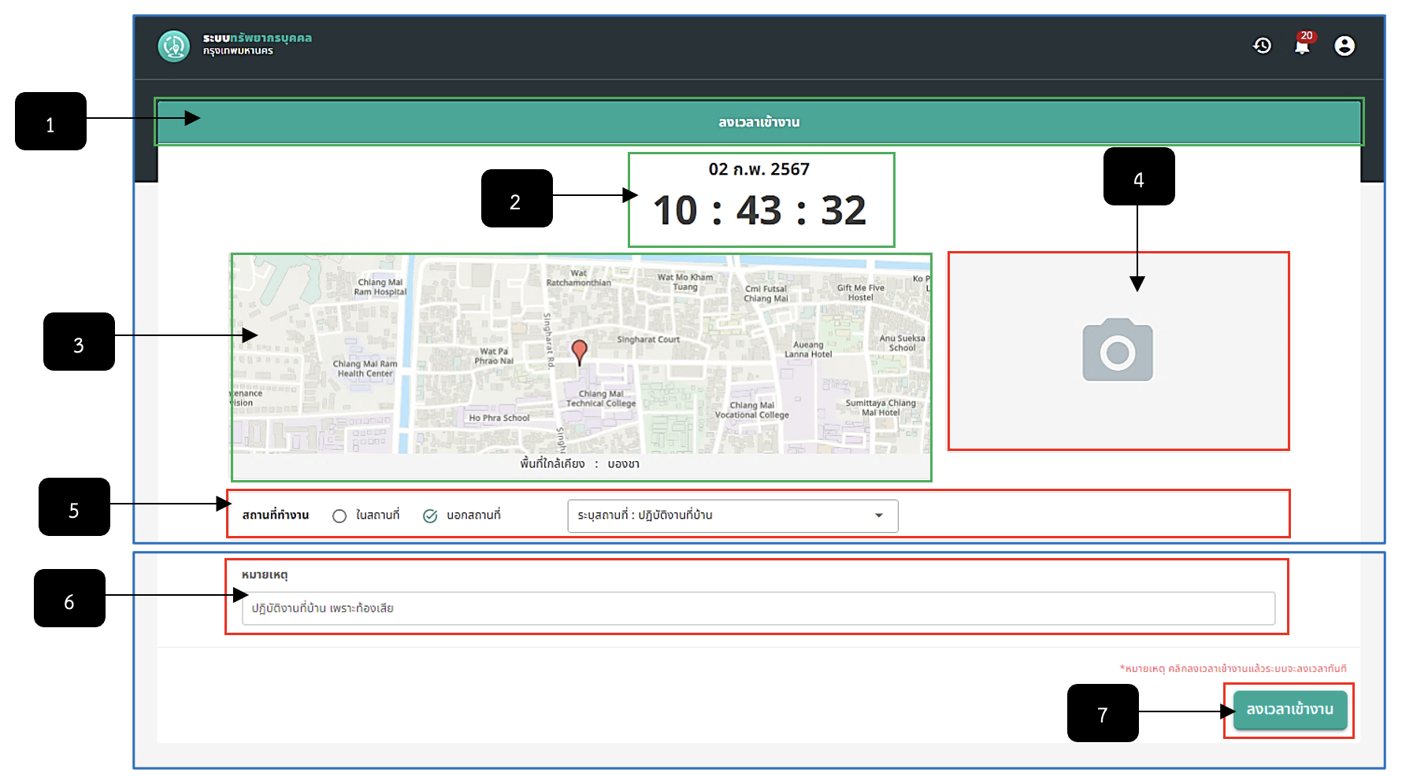1402x776 pixels.
Task: Click the ลงเวลาเข้างาน header bar
Action: point(758,122)
